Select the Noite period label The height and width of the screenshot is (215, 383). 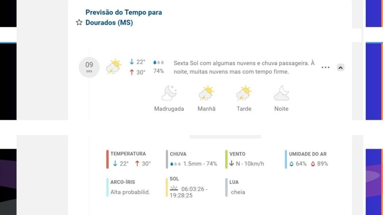click(x=281, y=109)
